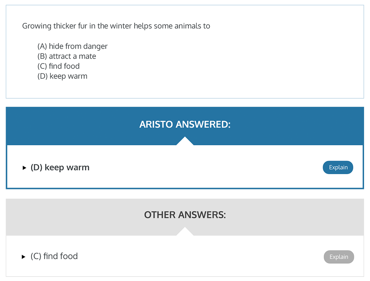The height and width of the screenshot is (281, 370).
Task: Click the blue Explain button
Action: (338, 167)
